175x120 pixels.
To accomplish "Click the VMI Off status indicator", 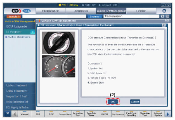I will (89, 5).
